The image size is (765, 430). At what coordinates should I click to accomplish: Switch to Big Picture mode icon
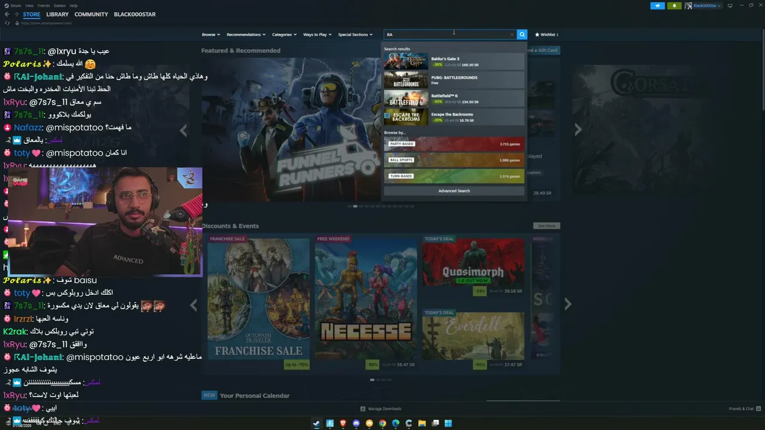[x=730, y=5]
